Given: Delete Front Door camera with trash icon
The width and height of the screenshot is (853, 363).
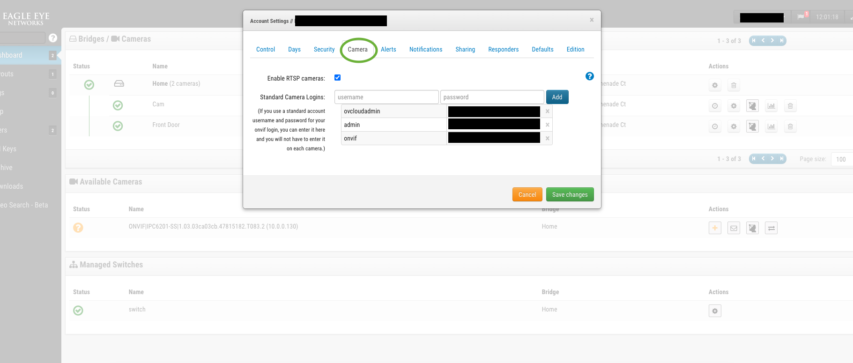Looking at the screenshot, I should point(790,126).
